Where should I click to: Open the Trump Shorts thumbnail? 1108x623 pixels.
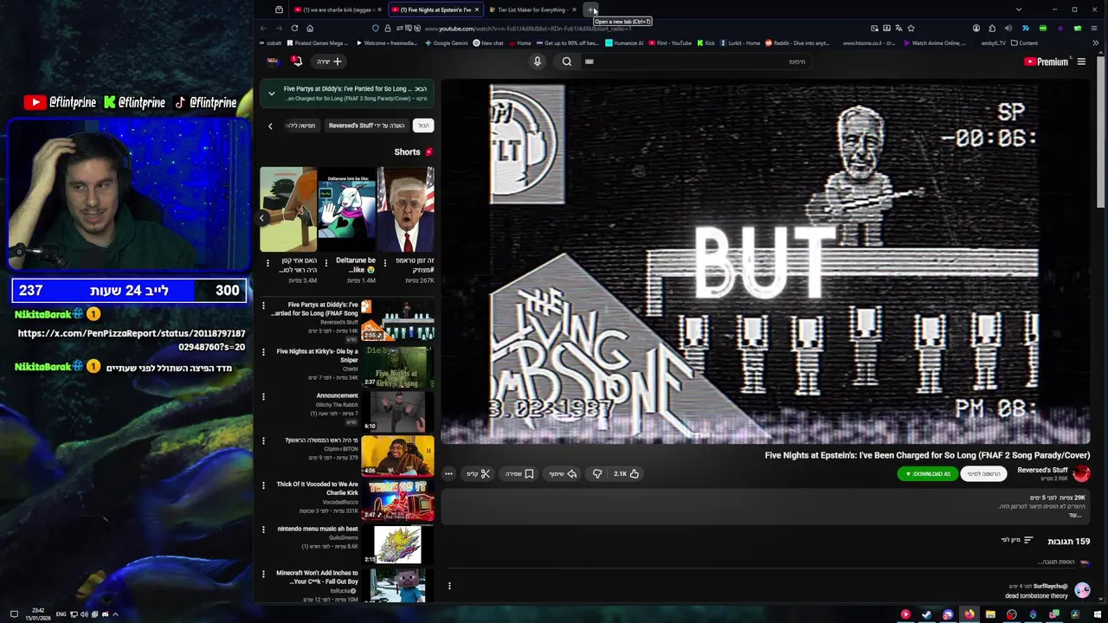[x=406, y=209]
